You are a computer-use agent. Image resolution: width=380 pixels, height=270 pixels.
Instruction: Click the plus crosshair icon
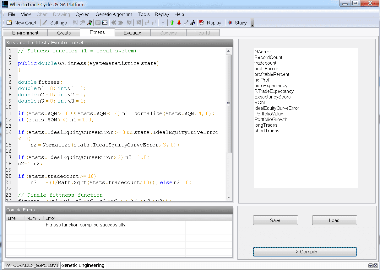click(163, 23)
